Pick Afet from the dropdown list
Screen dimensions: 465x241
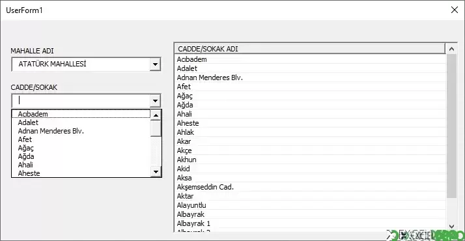pos(81,139)
